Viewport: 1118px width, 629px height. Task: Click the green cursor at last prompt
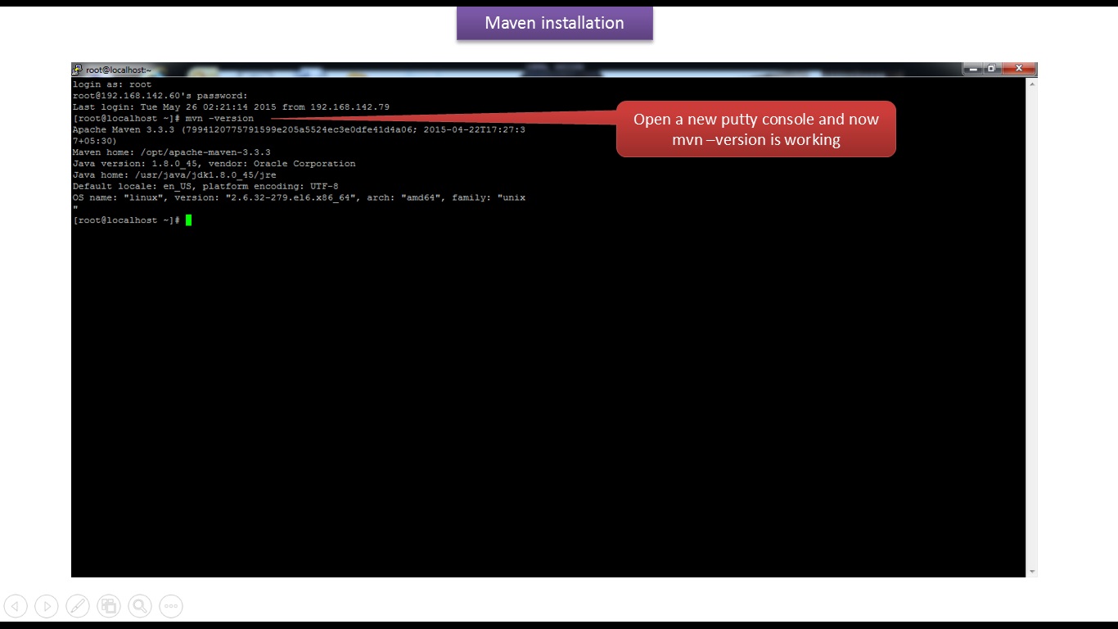tap(188, 220)
